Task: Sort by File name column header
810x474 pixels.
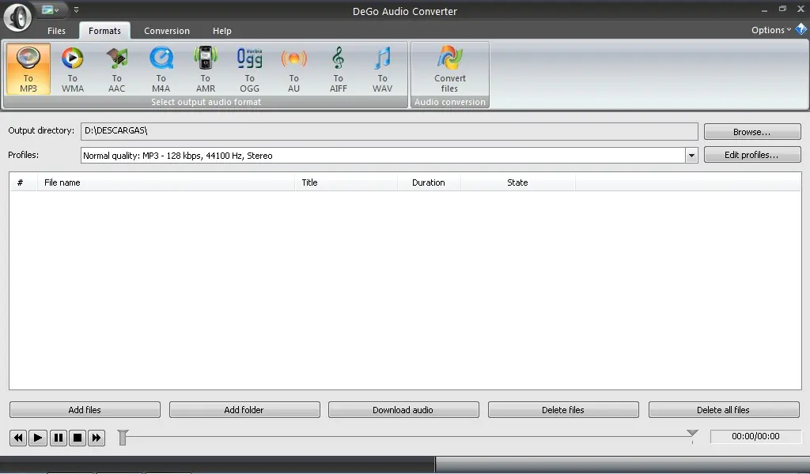Action: pos(166,182)
